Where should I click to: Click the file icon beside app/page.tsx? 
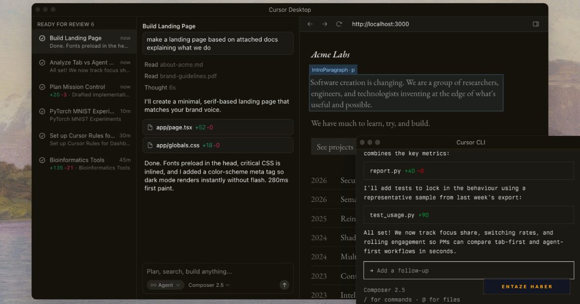coord(150,127)
